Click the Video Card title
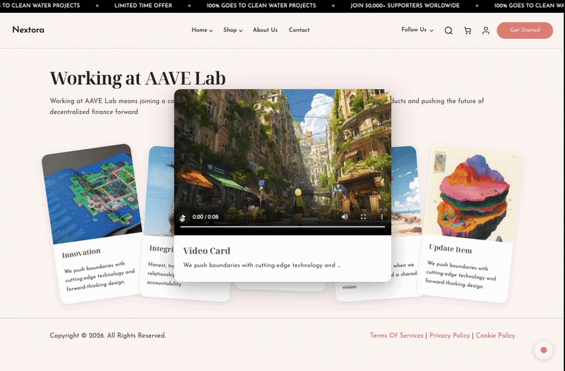 [206, 251]
